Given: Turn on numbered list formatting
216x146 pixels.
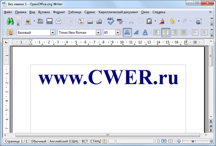Looking at the screenshot, I should coord(195,32).
